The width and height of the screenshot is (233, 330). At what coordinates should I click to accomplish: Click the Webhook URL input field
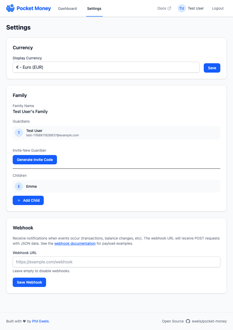point(116,262)
